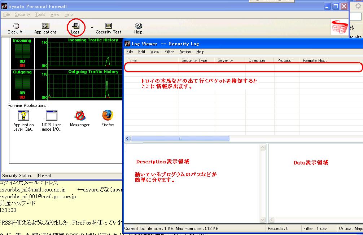Sort log by Time column header
Viewport: 363px width, 235px height.
click(x=152, y=60)
